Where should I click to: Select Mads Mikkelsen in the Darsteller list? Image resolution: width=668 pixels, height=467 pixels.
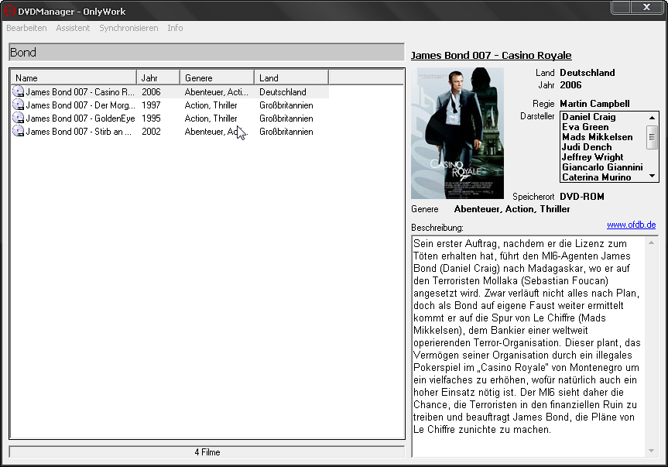pos(598,137)
